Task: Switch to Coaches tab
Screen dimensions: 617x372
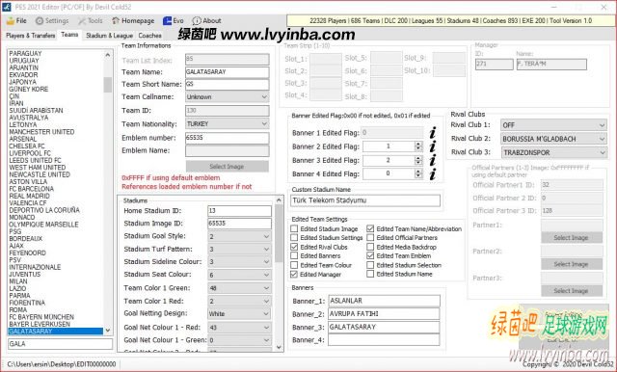Action: tap(149, 36)
